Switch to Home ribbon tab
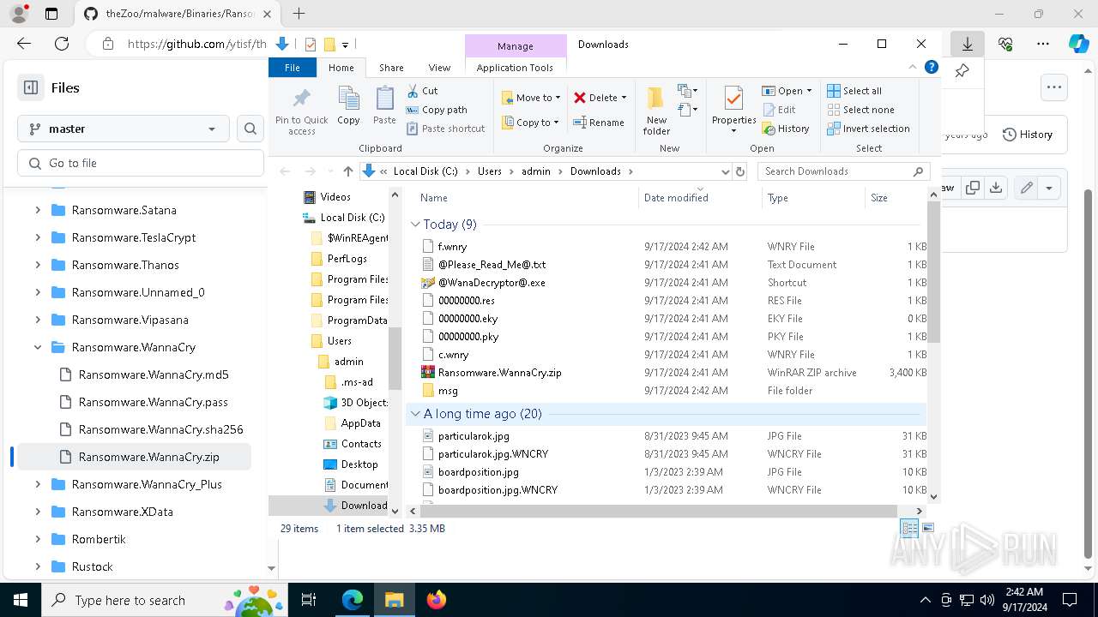The width and height of the screenshot is (1098, 617). (x=341, y=68)
